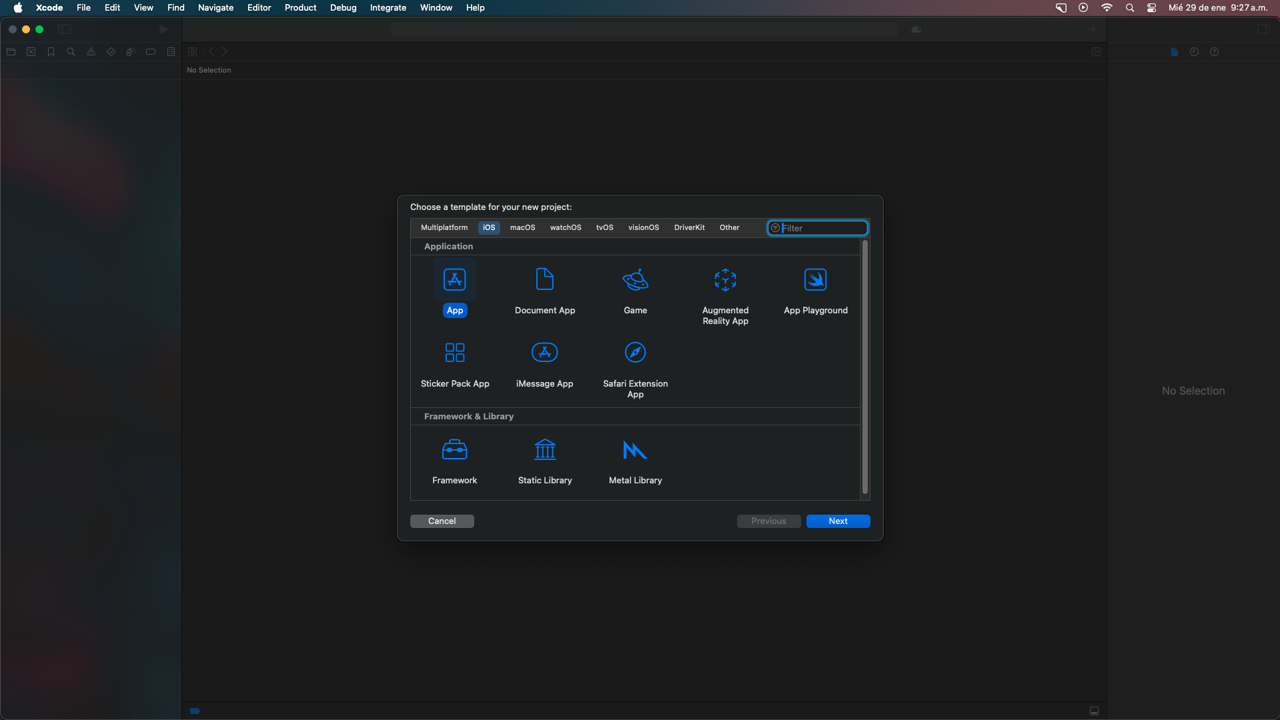Toggle the debug area at bottom right
Image resolution: width=1280 pixels, height=720 pixels.
coord(1095,711)
